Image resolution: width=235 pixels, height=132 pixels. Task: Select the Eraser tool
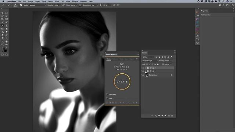coord(7,29)
